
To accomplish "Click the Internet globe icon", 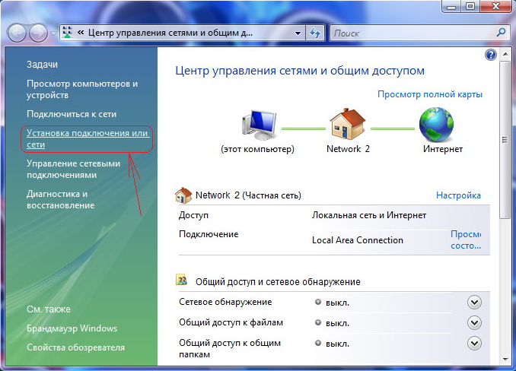I will [436, 125].
